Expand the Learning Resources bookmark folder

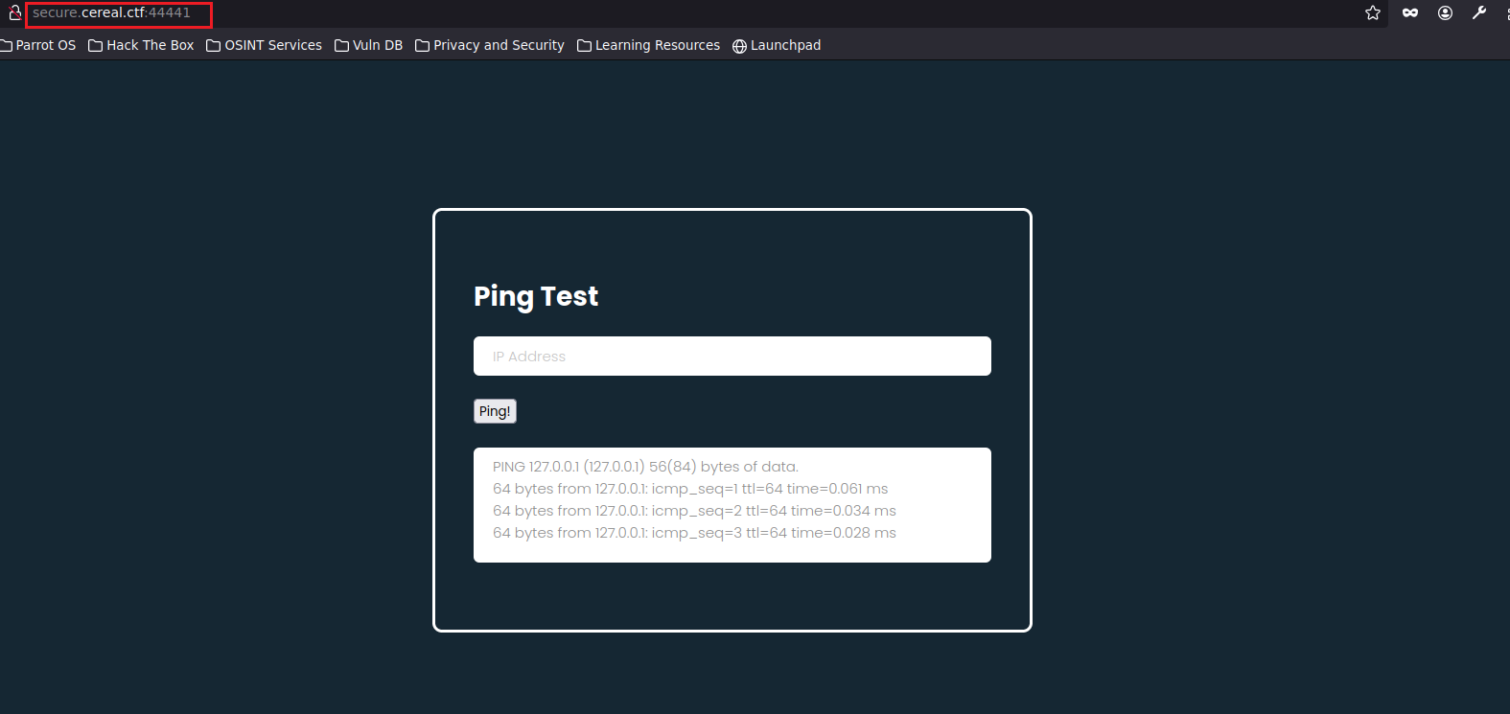(649, 45)
